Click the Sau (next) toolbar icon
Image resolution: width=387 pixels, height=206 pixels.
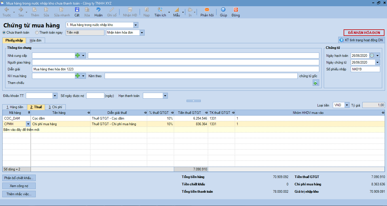(x=21, y=10)
